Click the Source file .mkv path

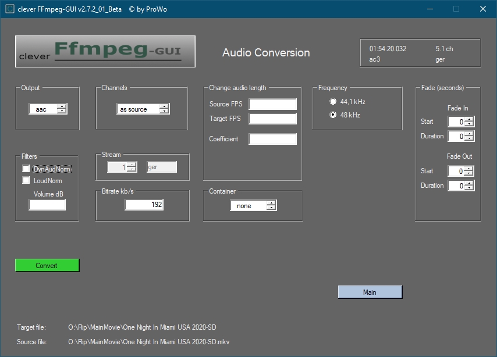click(x=148, y=342)
